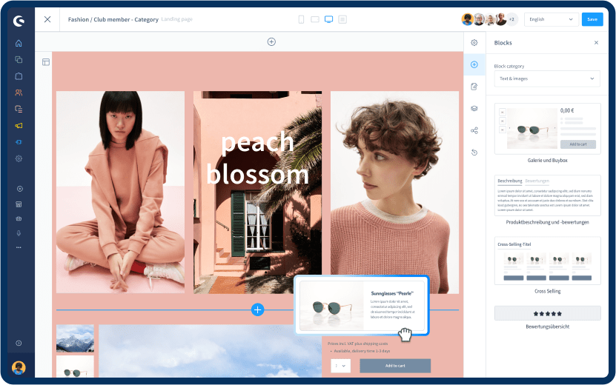Open the version history icon
Image resolution: width=616 pixels, height=385 pixels.
pyautogui.click(x=474, y=153)
